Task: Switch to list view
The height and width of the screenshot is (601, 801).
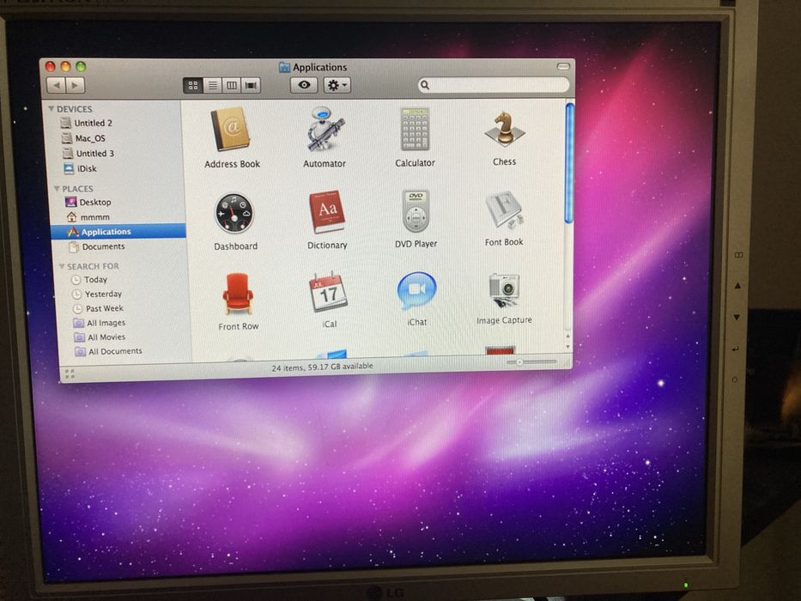Action: pyautogui.click(x=213, y=85)
